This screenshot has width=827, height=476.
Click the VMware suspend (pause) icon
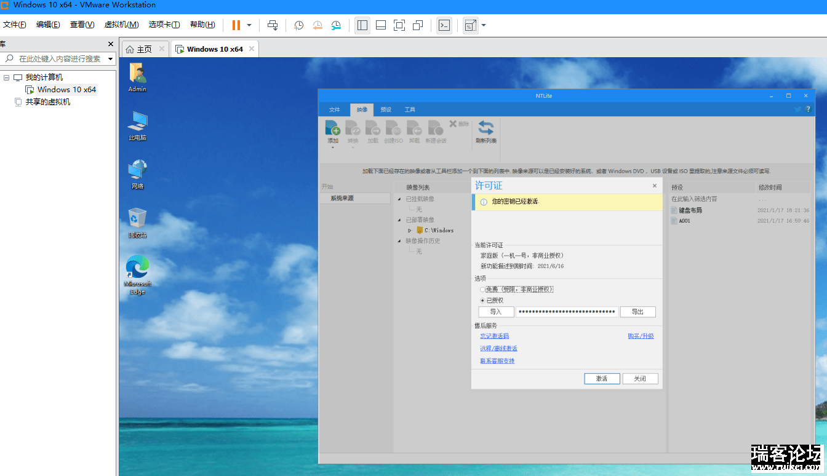[x=236, y=25]
